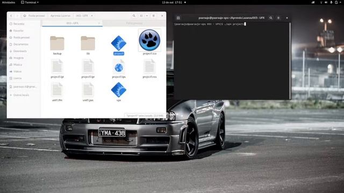Click the terminal vertical scrollbar
Viewport: 344px width, 193px height.
click(x=290, y=61)
